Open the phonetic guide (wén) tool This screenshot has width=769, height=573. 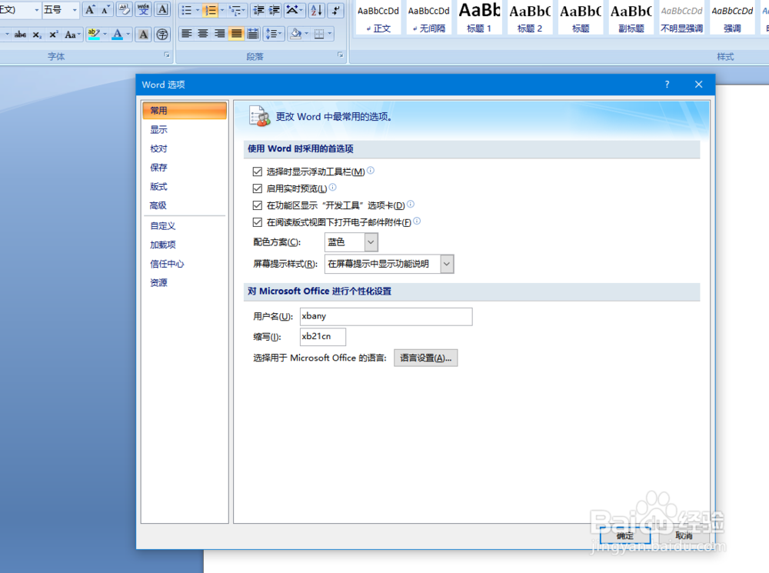click(143, 10)
